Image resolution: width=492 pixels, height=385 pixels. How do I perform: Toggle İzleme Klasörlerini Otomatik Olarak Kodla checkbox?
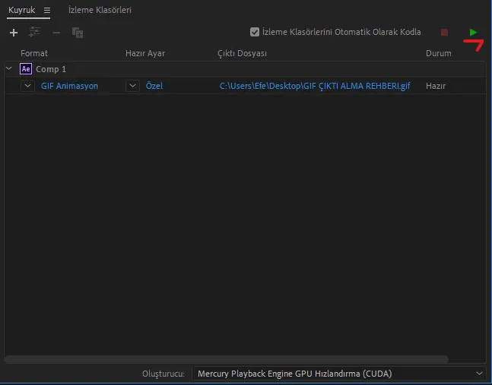pos(255,32)
